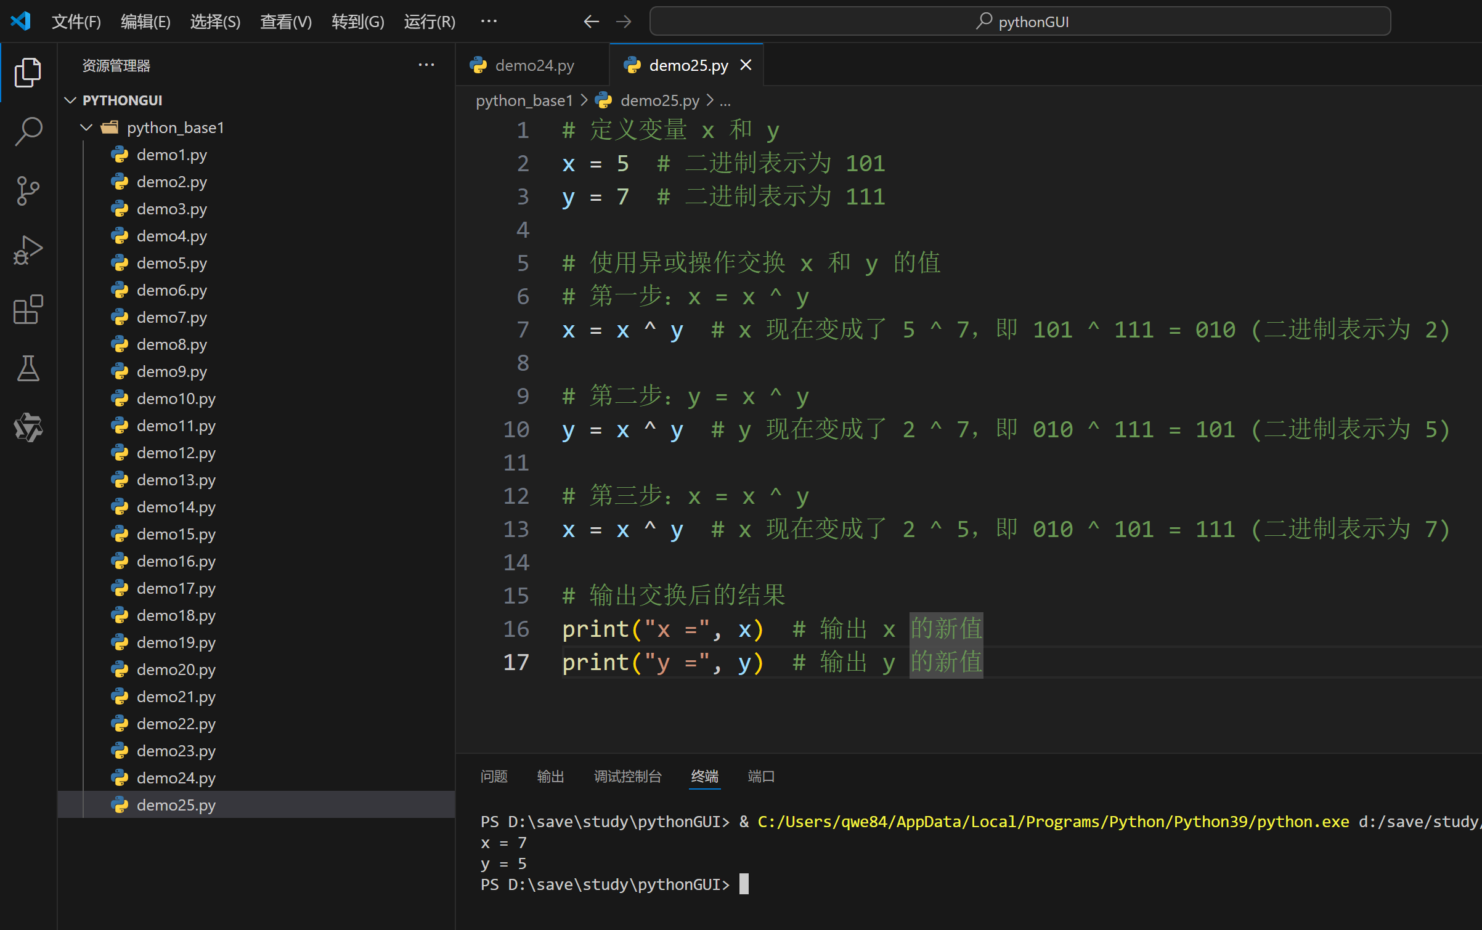The height and width of the screenshot is (930, 1482).
Task: Open the 编辑(E) menu
Action: coord(145,22)
